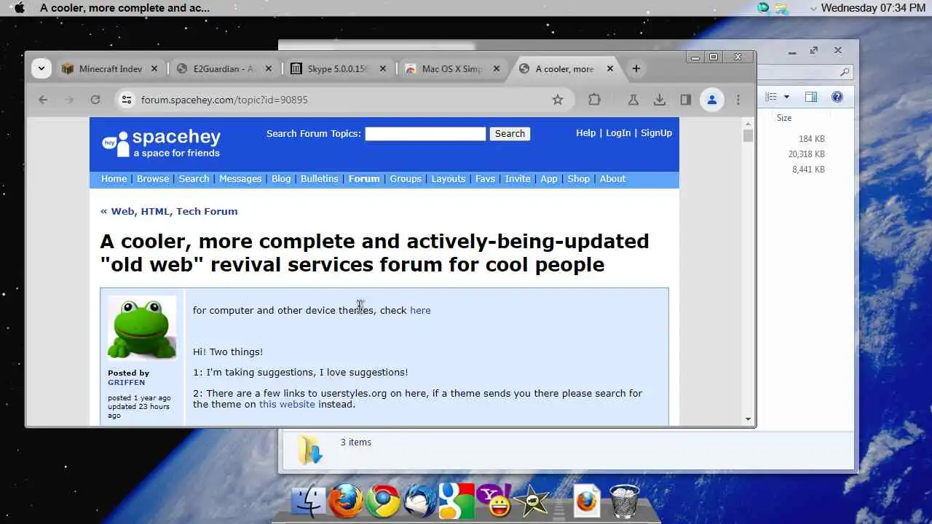932x524 pixels.
Task: Launch Firefox from the dock
Action: click(x=345, y=501)
